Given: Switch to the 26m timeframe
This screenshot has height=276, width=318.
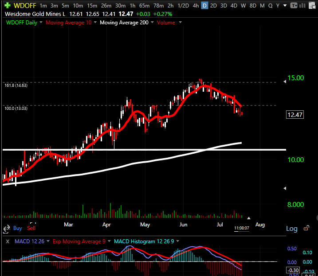Looking at the screenshot, I should (x=106, y=6).
